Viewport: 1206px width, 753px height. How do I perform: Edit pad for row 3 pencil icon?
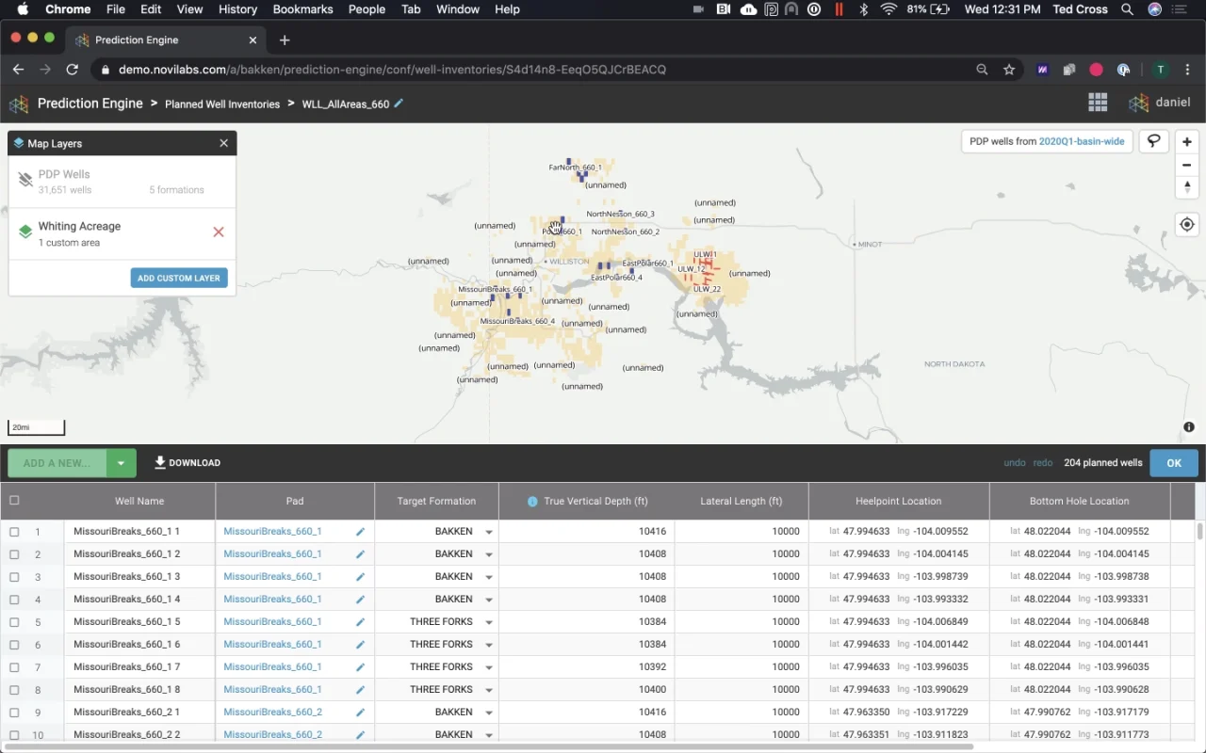[360, 577]
